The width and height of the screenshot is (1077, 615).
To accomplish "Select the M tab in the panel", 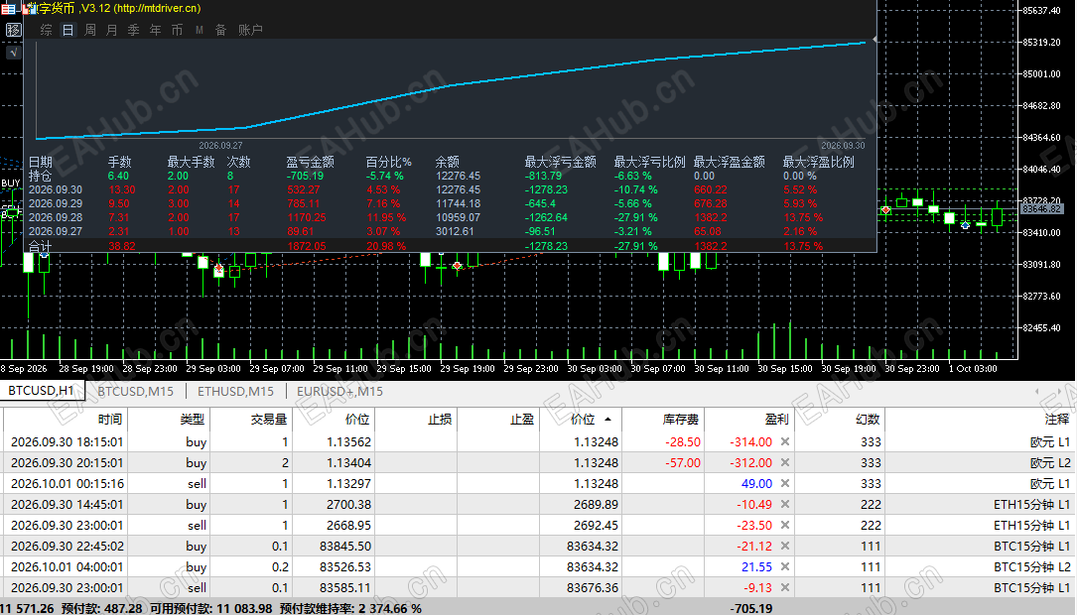I will pyautogui.click(x=200, y=30).
